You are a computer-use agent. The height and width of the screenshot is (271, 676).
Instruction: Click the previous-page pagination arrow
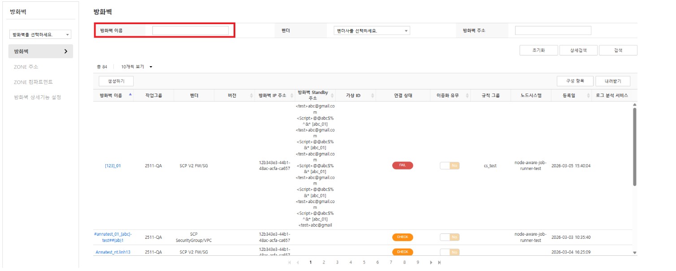pos(297,263)
